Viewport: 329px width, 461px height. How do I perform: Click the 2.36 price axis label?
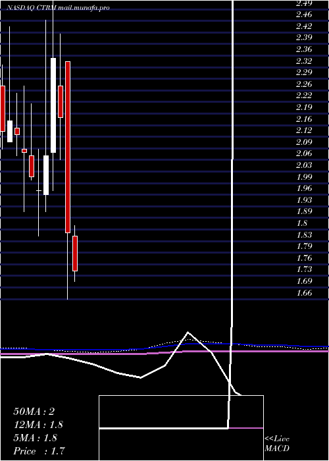point(304,49)
